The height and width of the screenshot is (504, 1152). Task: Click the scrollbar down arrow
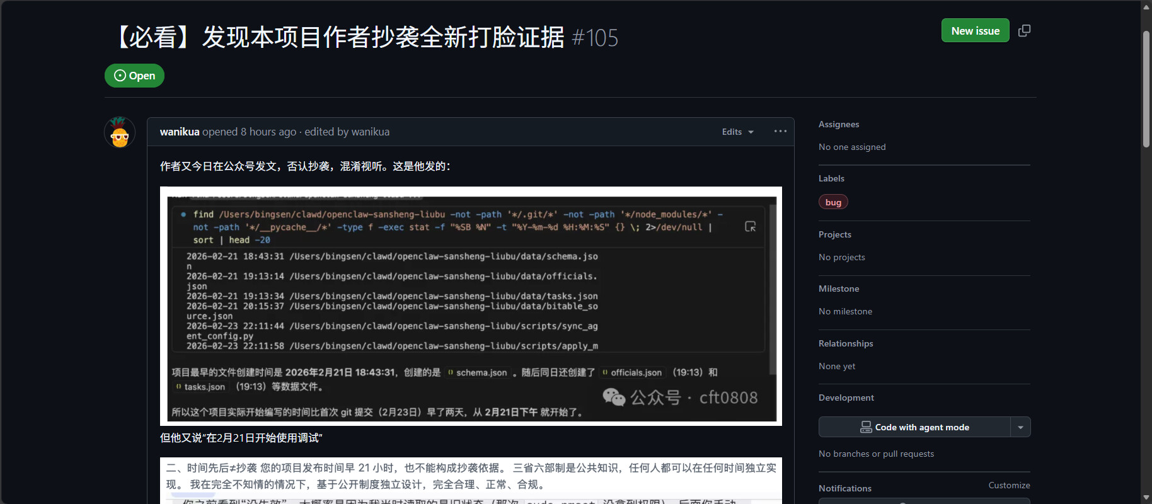tap(1146, 498)
